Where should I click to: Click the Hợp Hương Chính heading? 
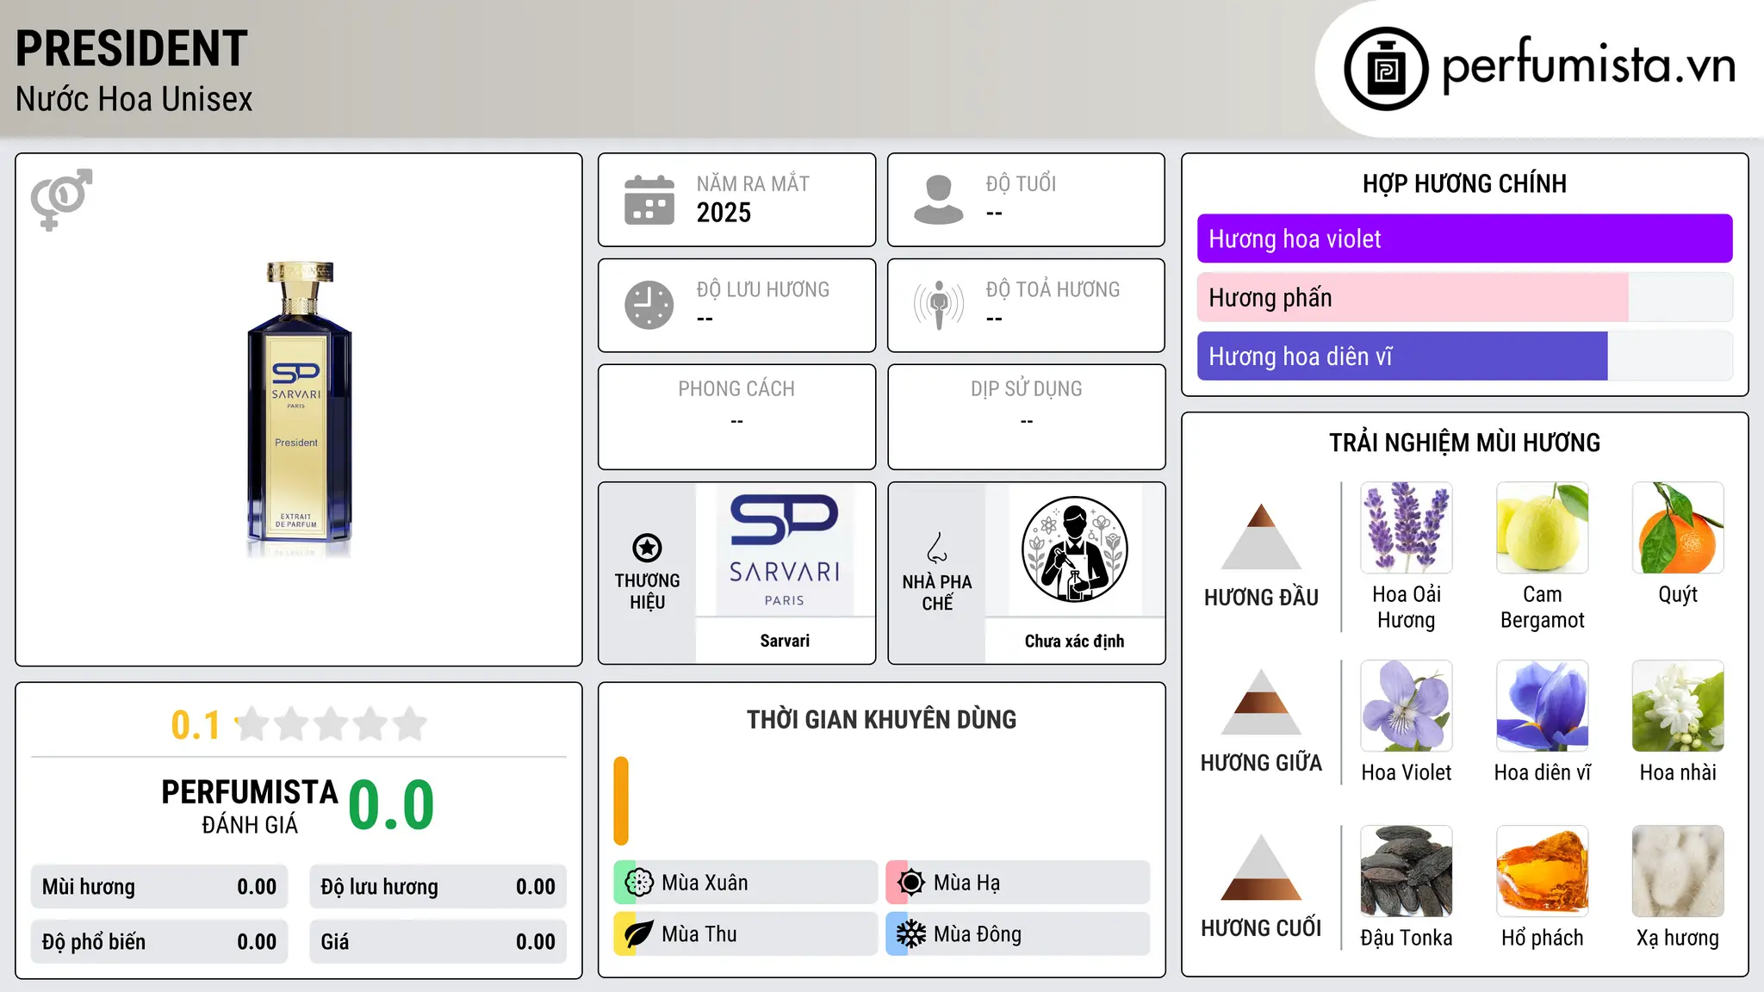pos(1464,183)
